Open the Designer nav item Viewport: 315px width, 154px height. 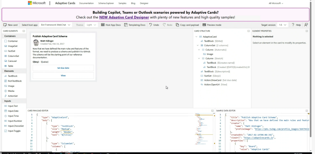coord(144,3)
